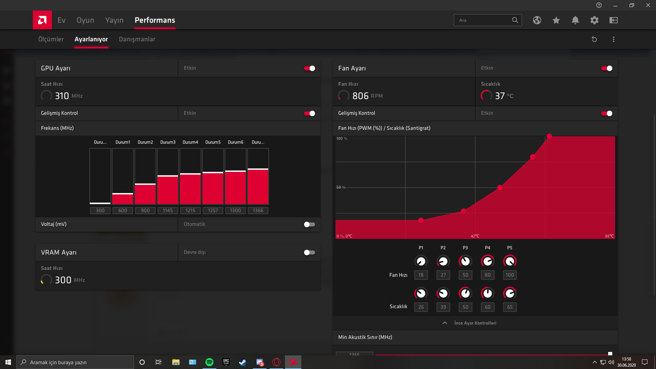Click the Windows Start button
Image resolution: width=656 pixels, height=369 pixels.
[x=8, y=362]
